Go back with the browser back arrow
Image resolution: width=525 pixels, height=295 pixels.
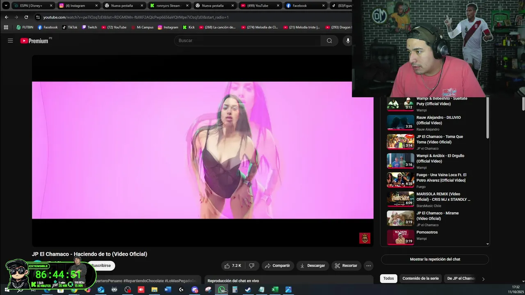[x=6, y=17]
